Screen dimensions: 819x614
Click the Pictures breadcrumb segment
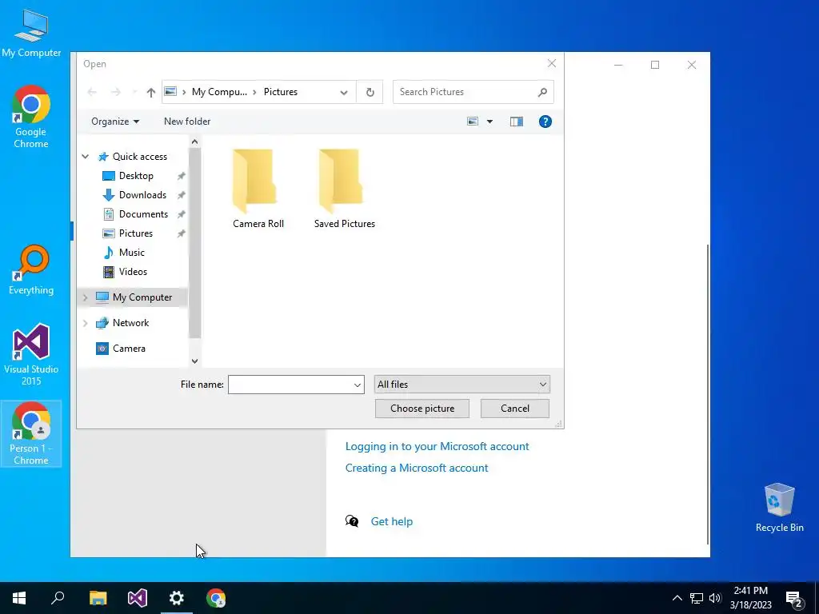tap(281, 92)
